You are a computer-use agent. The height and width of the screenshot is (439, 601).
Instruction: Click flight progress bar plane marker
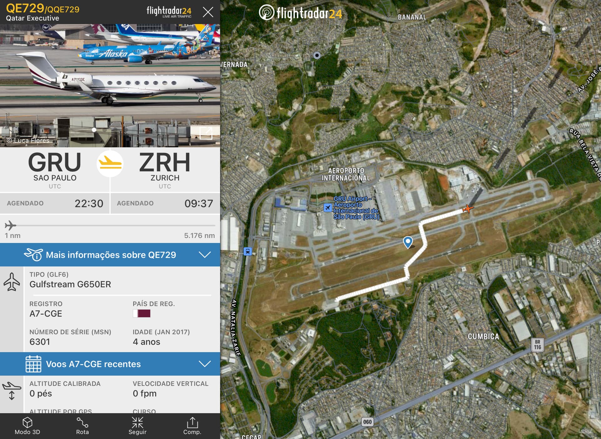pyautogui.click(x=10, y=225)
